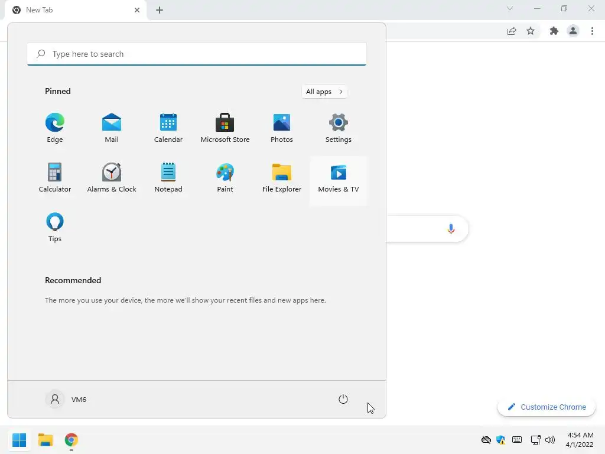Open a new Chrome tab with plus button
605x454 pixels.
point(160,10)
